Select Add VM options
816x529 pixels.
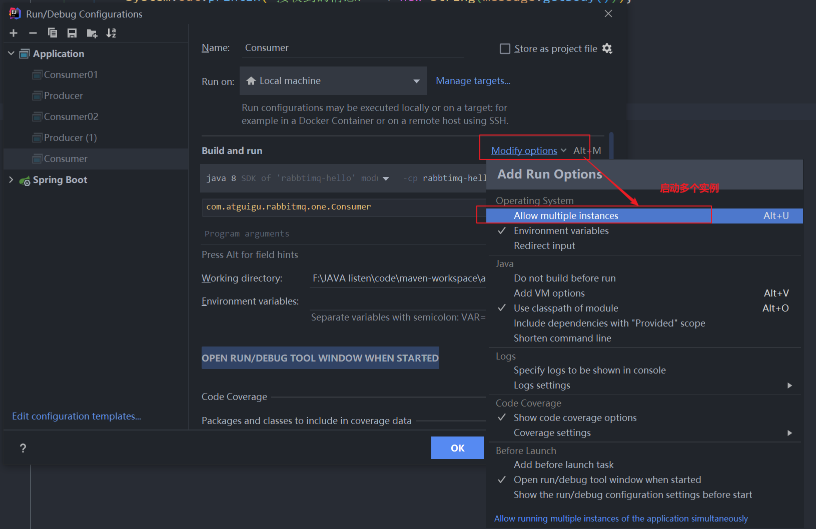[x=644, y=293]
